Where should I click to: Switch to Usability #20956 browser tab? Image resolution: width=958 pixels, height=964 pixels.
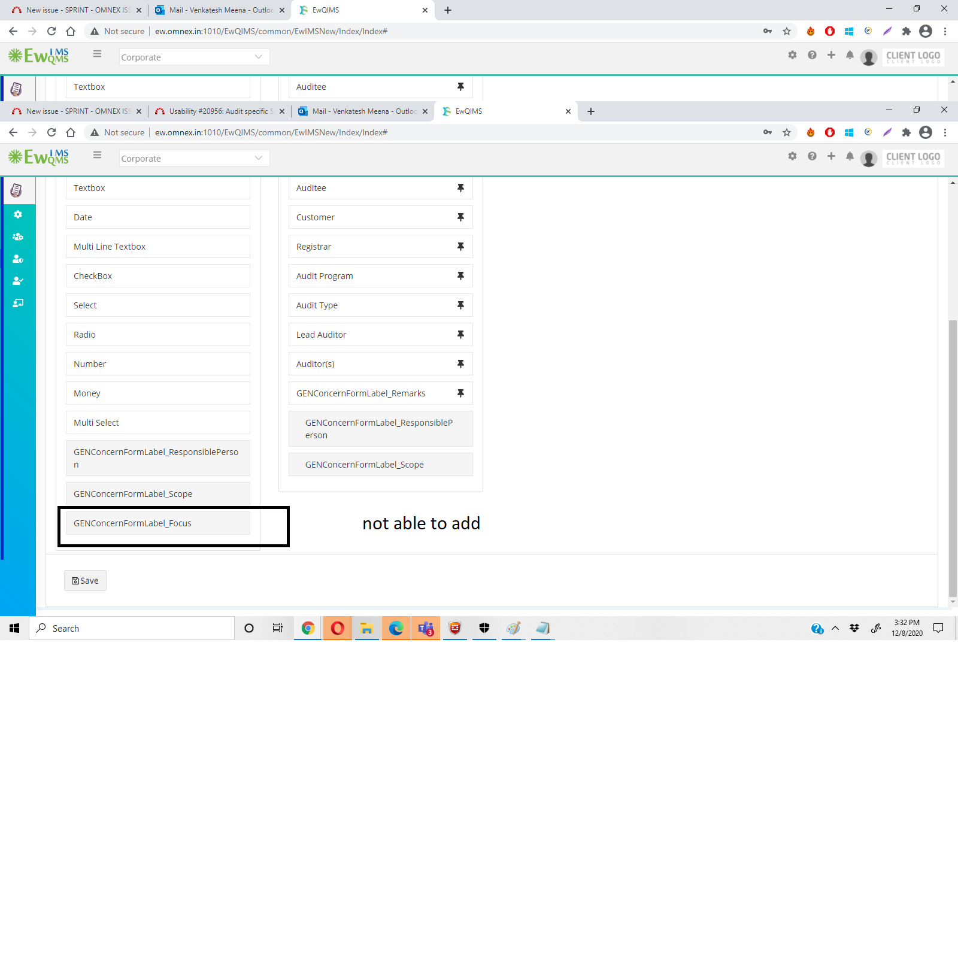click(x=219, y=111)
